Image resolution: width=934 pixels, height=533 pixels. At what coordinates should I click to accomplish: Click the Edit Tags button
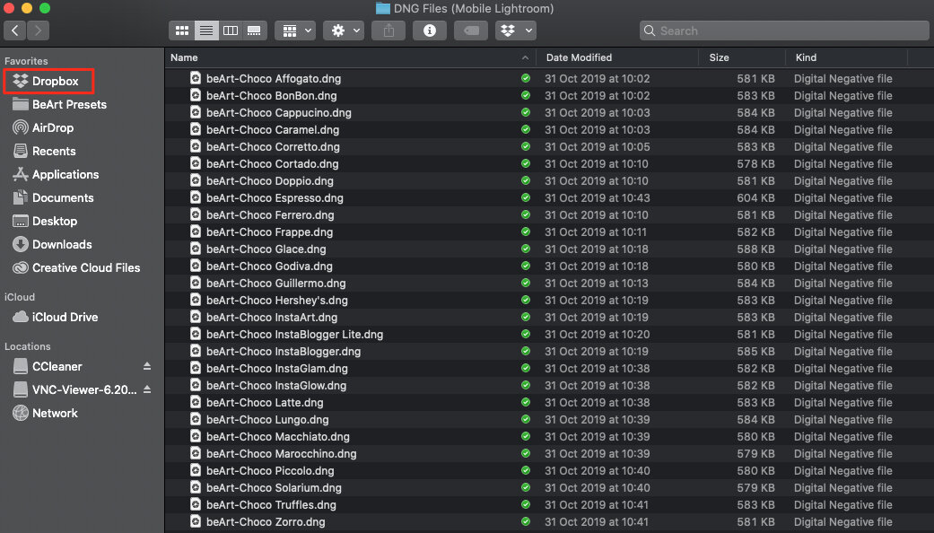coord(471,31)
